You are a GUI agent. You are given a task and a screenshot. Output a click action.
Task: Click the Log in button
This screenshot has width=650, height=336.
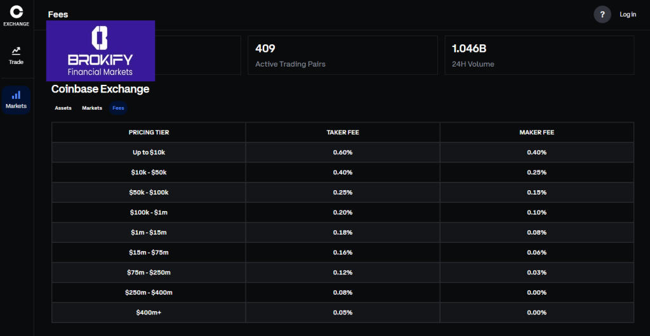coord(628,15)
